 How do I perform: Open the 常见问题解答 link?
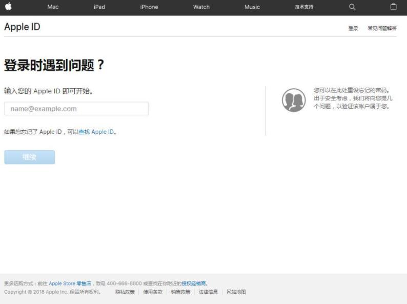382,29
